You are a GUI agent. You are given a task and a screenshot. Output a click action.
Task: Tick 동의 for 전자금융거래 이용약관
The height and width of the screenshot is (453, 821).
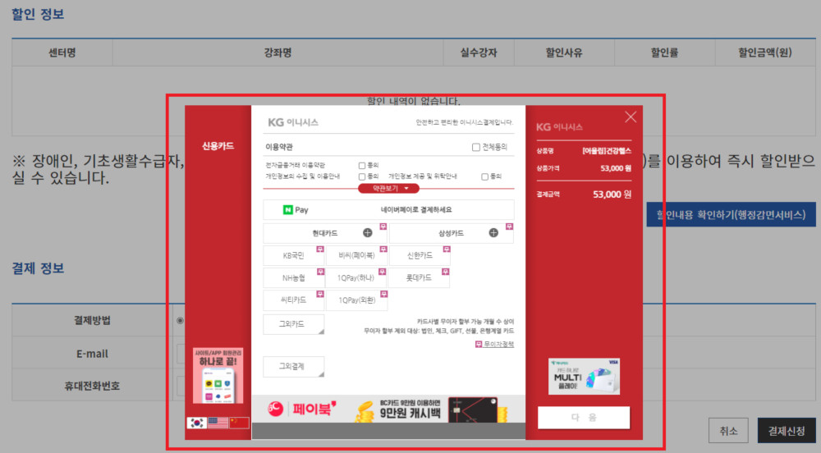pyautogui.click(x=362, y=165)
